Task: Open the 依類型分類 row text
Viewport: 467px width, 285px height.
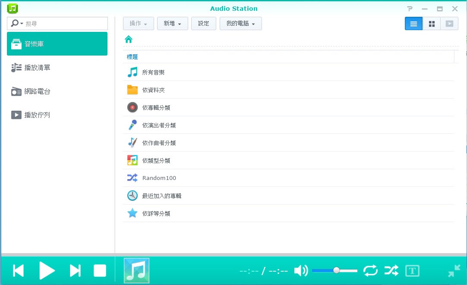Action: 156,161
